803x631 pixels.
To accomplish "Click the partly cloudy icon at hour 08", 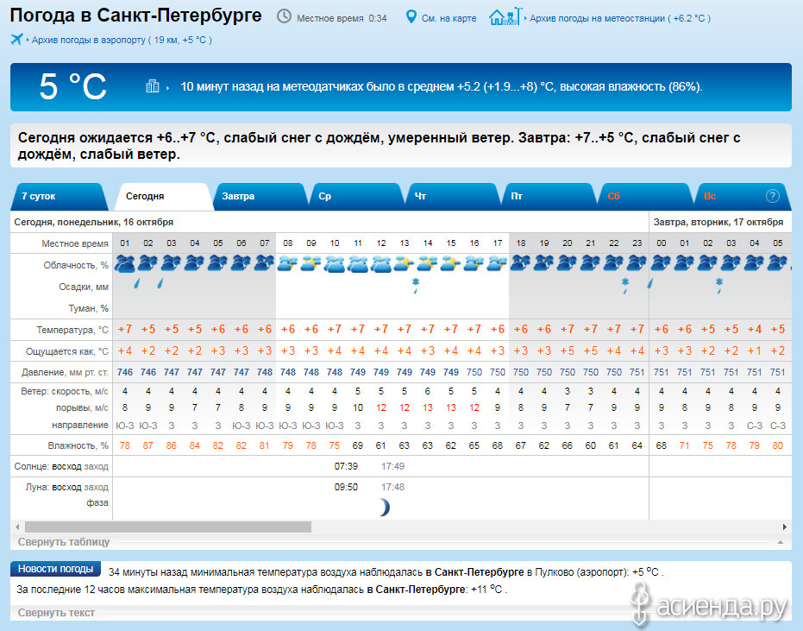I will pos(288,263).
